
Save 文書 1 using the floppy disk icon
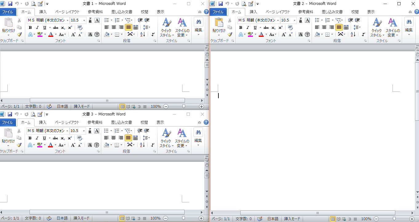[10, 4]
